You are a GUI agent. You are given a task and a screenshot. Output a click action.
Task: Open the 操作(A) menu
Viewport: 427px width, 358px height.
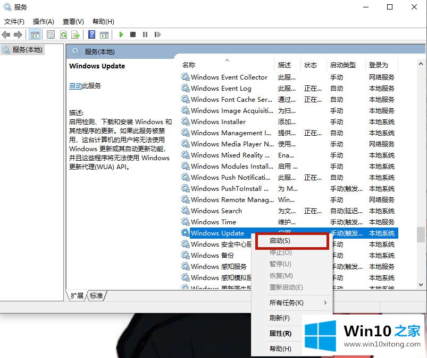43,21
